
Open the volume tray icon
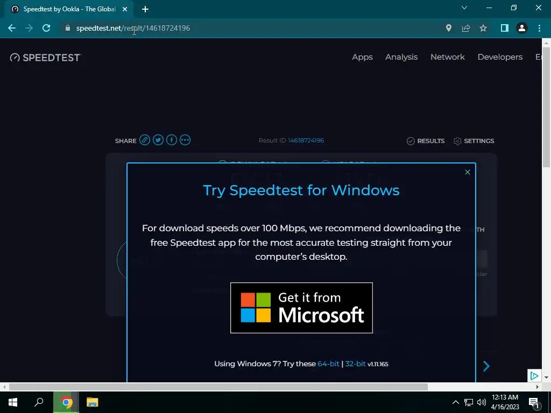click(482, 402)
